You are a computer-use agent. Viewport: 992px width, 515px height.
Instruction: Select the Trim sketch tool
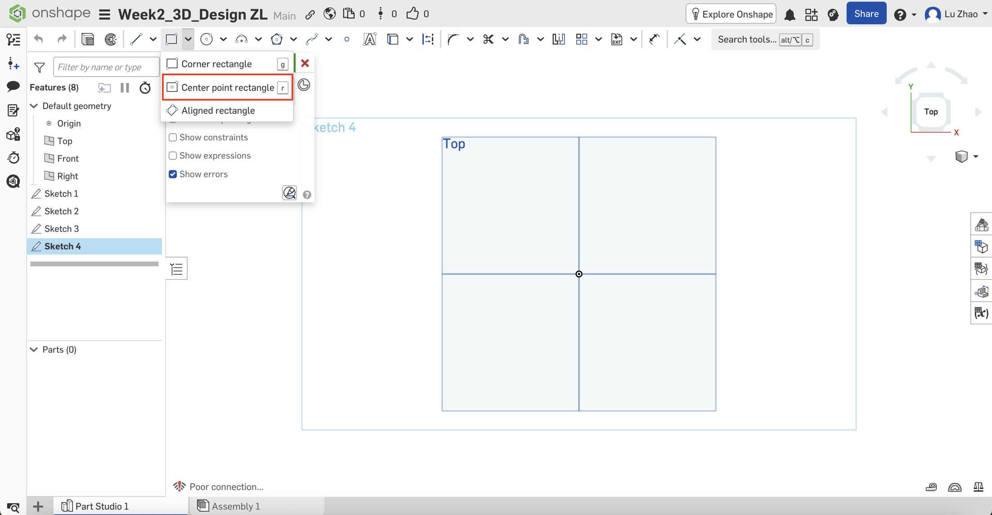coord(489,39)
